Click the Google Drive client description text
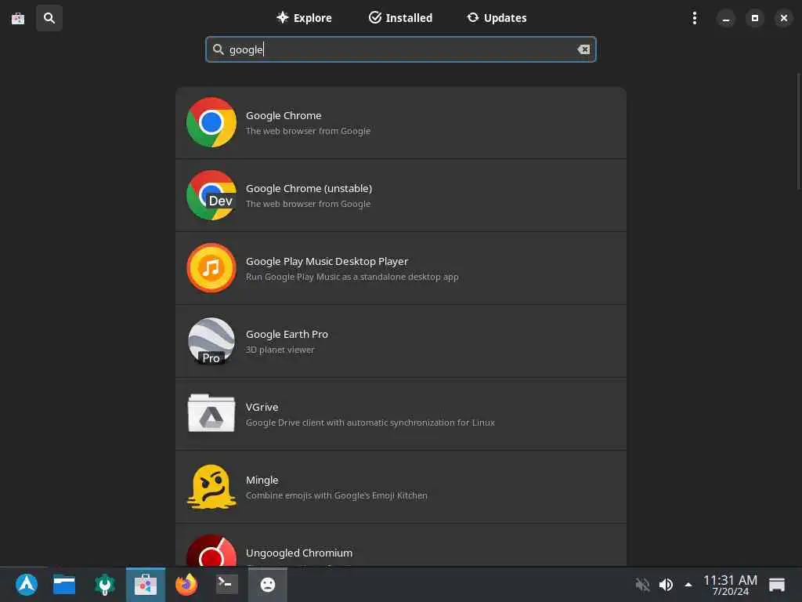This screenshot has width=802, height=602. pos(370,422)
